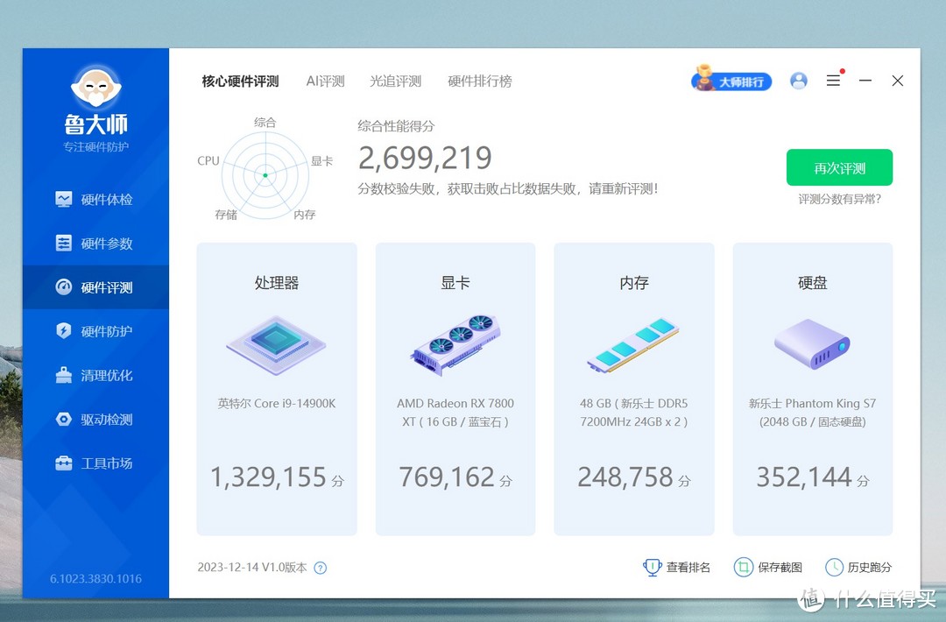Click the disk score 352,144

pos(804,477)
